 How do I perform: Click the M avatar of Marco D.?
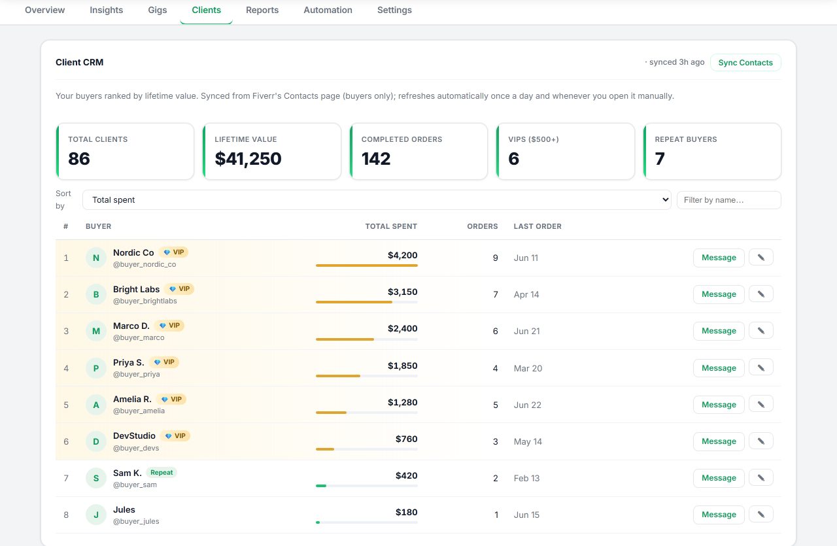(x=96, y=331)
